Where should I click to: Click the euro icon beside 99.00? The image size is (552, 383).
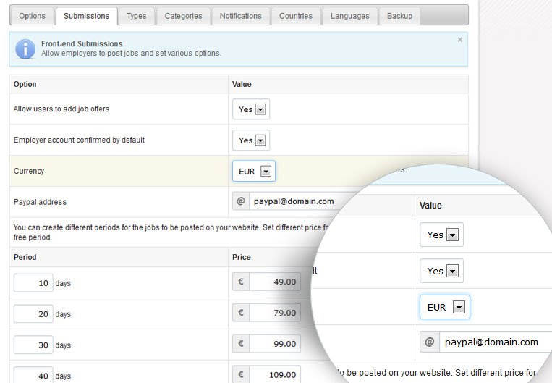click(241, 343)
